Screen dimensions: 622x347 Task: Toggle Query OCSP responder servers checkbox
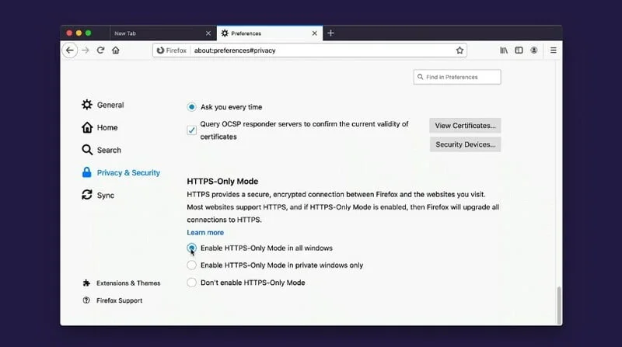click(191, 130)
